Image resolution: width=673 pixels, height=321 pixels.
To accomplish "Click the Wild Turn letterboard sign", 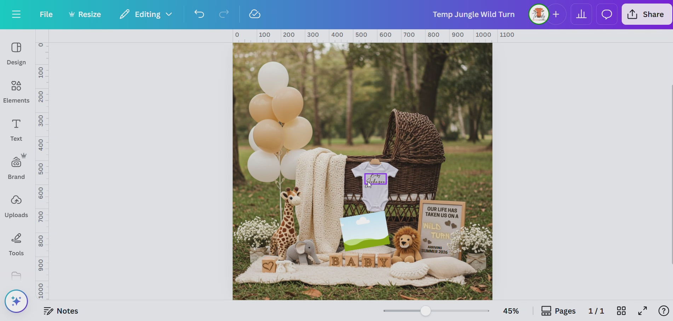I will [441, 230].
